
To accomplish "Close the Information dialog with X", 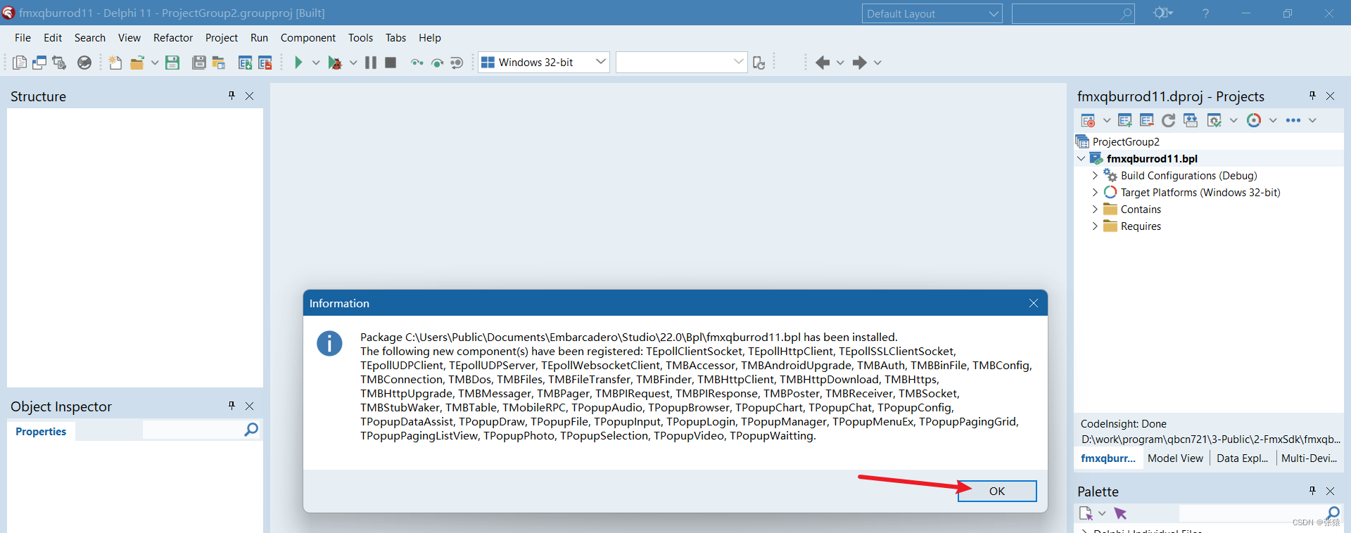I will click(1033, 303).
